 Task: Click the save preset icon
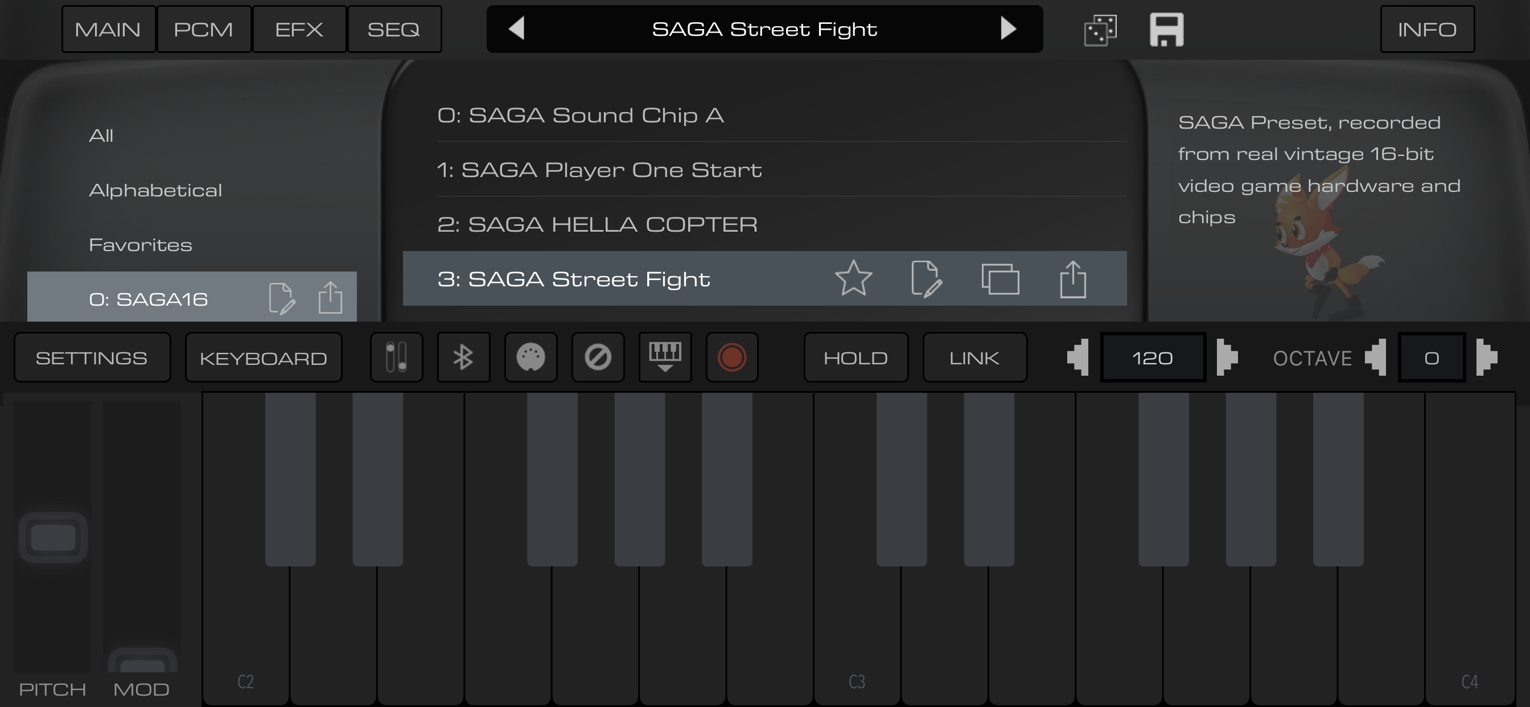click(x=1166, y=29)
